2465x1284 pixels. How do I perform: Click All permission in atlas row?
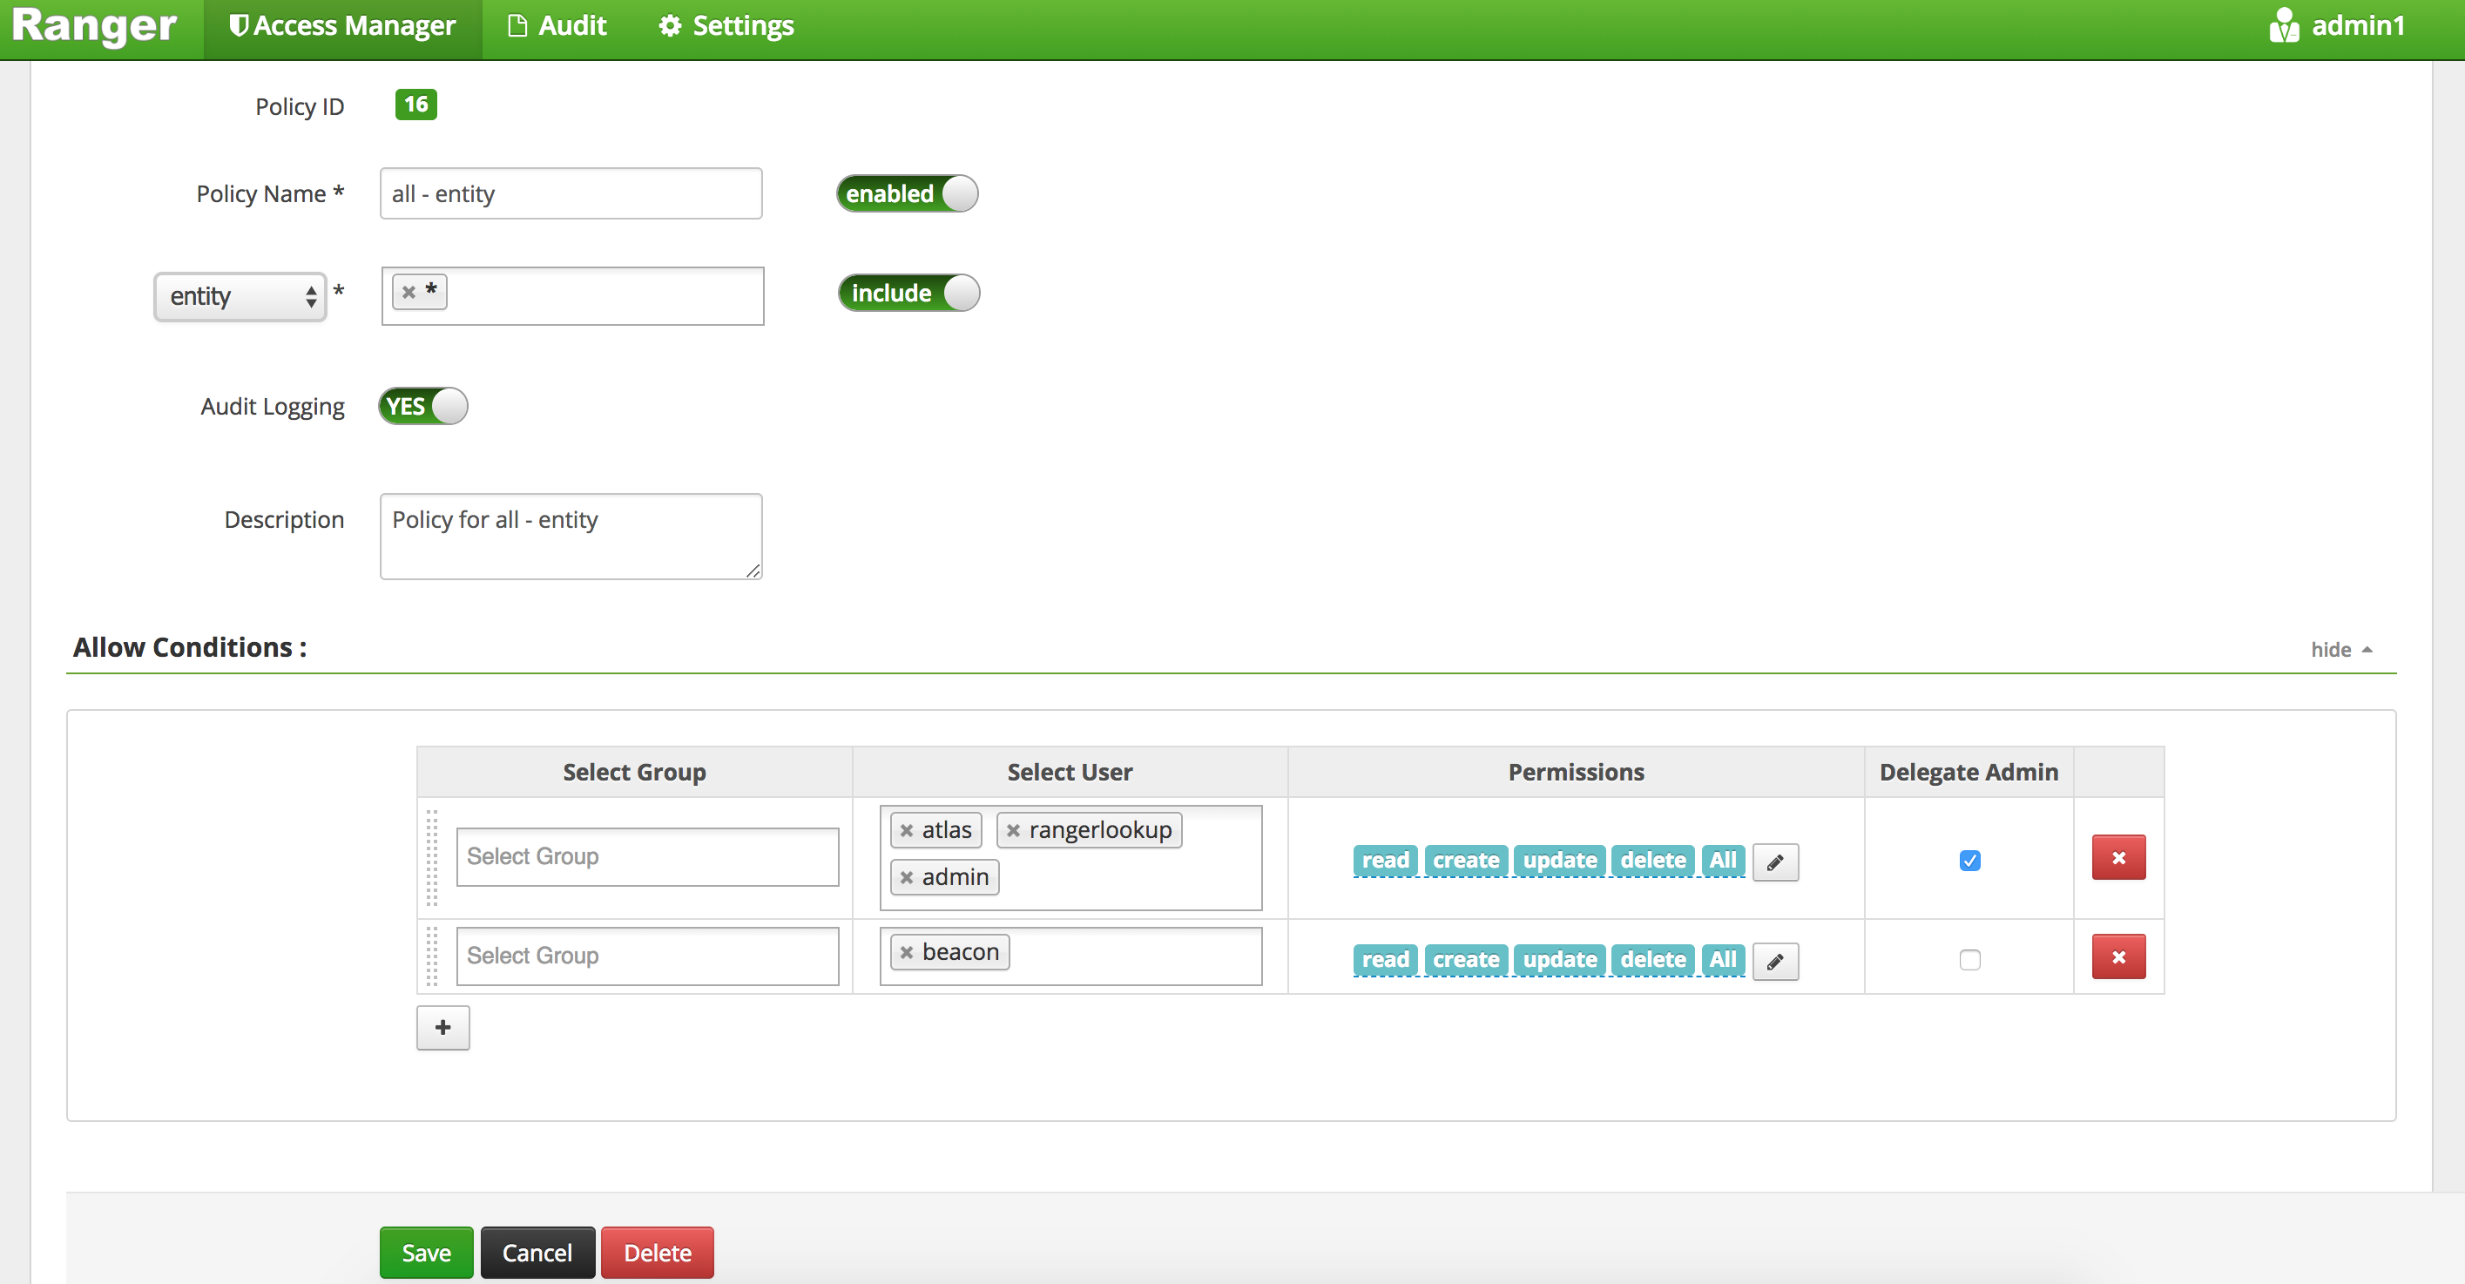(1722, 860)
